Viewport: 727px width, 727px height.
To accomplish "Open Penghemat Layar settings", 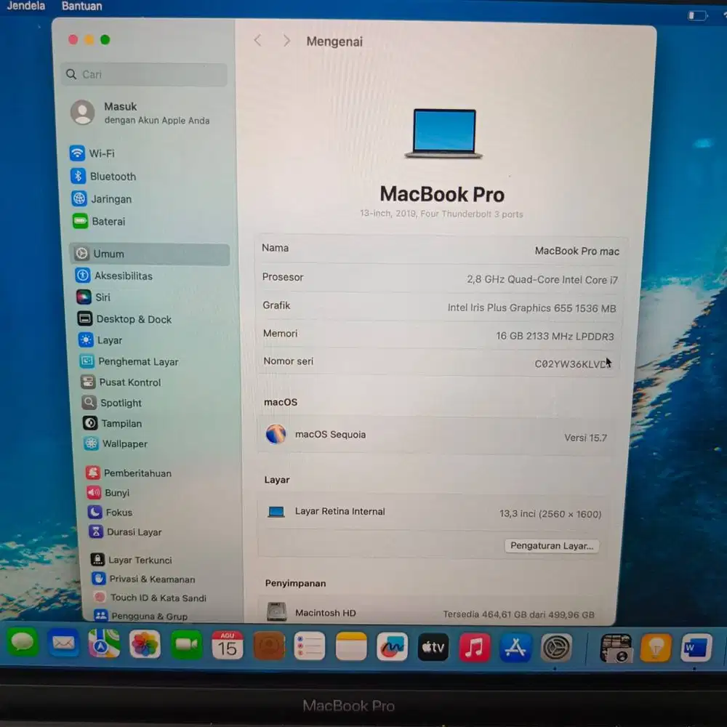I will (x=129, y=361).
